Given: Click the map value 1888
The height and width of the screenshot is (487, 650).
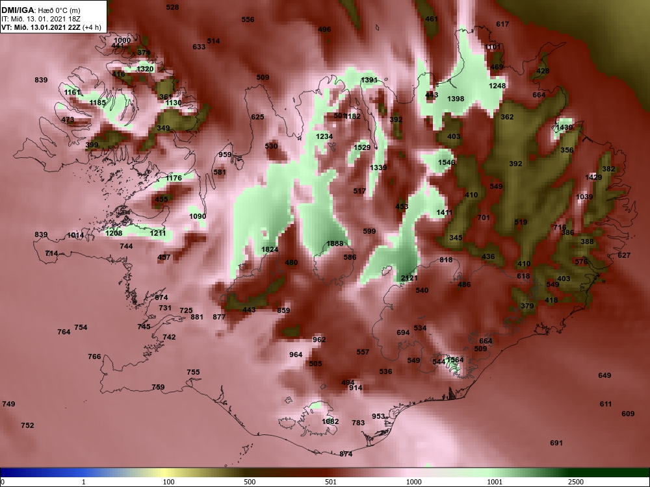Looking at the screenshot, I should 335,243.
